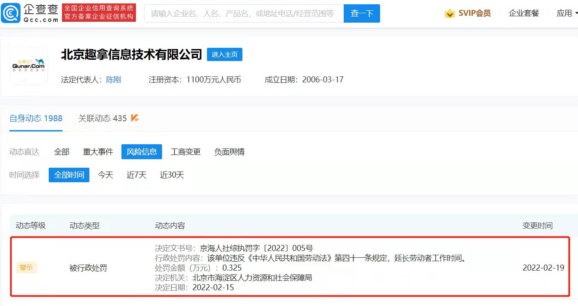Screen dimensions: 578x306
Task: Click the SVIP crown icon
Action: 450,14
